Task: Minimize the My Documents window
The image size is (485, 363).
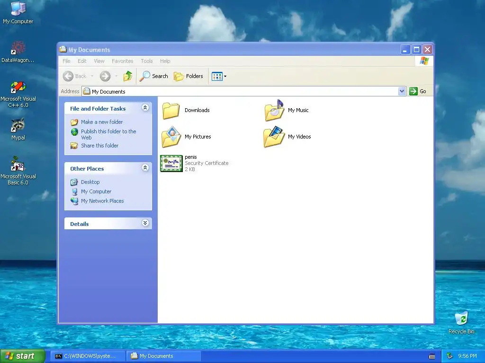Action: [x=405, y=49]
